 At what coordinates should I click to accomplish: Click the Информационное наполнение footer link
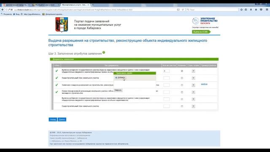pos(70,135)
